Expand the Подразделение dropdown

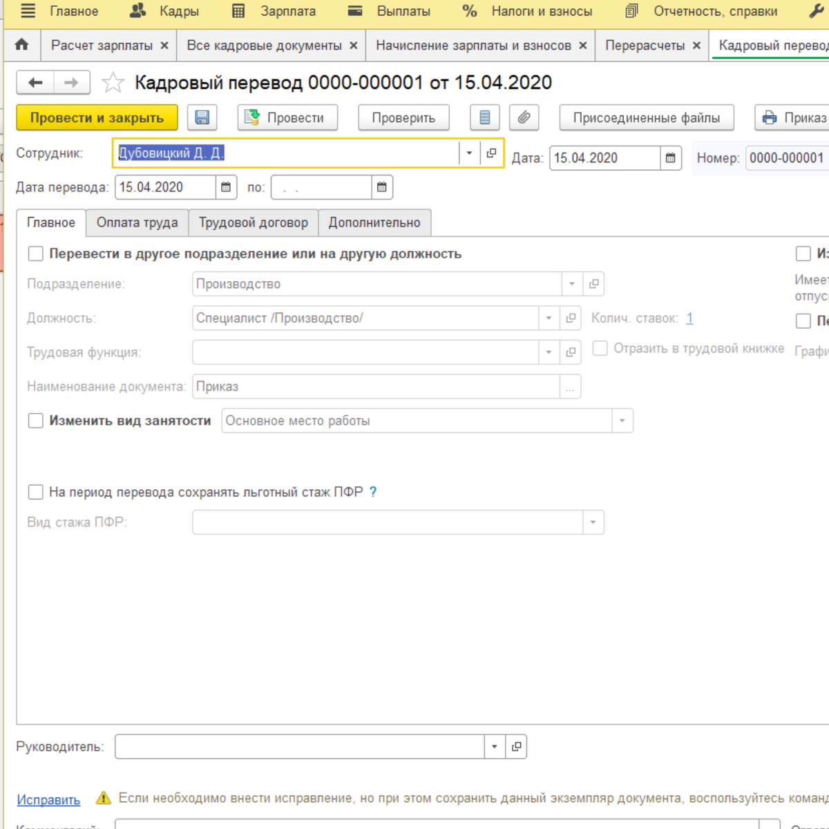[x=571, y=284]
